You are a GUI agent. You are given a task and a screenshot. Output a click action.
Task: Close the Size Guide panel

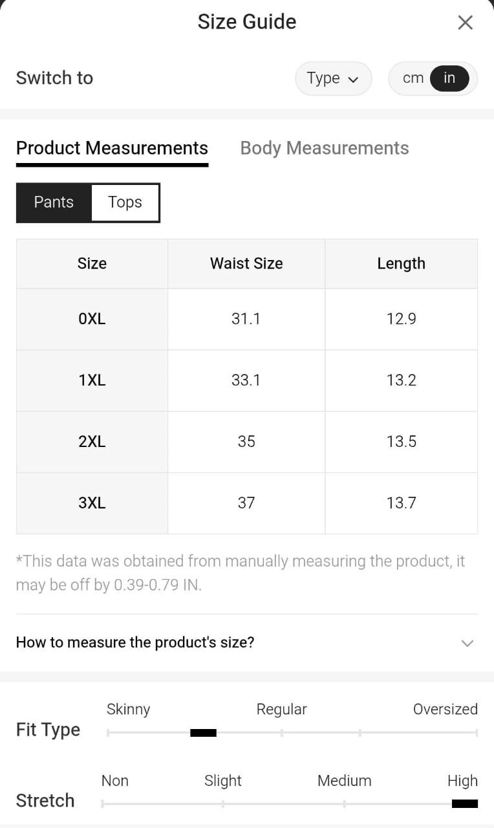point(465,23)
